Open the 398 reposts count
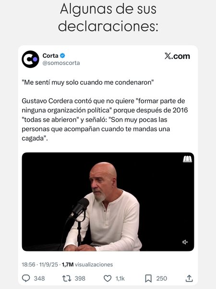Viewport: 216px width, 289px height. tap(80, 278)
